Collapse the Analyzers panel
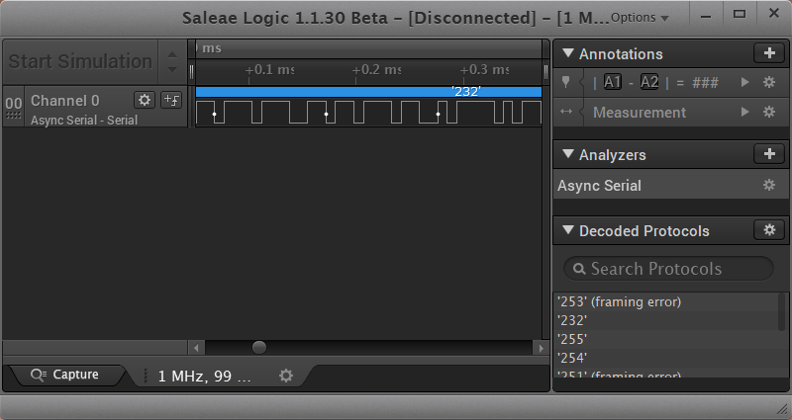The height and width of the screenshot is (420, 792). tap(568, 154)
